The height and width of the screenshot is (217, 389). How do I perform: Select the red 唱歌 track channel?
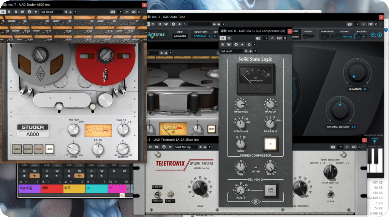pos(52,188)
